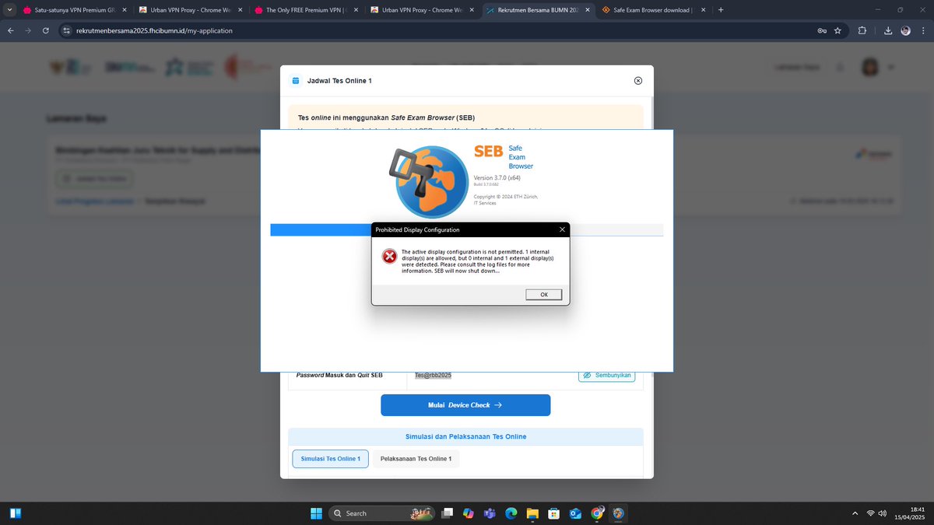Open Microsoft Store from taskbar

554,513
